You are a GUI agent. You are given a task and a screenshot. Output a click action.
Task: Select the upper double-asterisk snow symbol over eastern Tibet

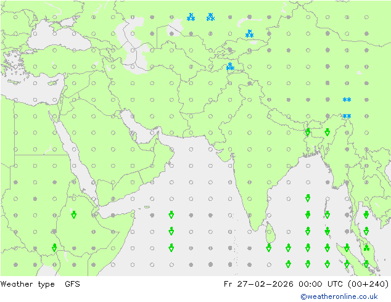coord(347,100)
